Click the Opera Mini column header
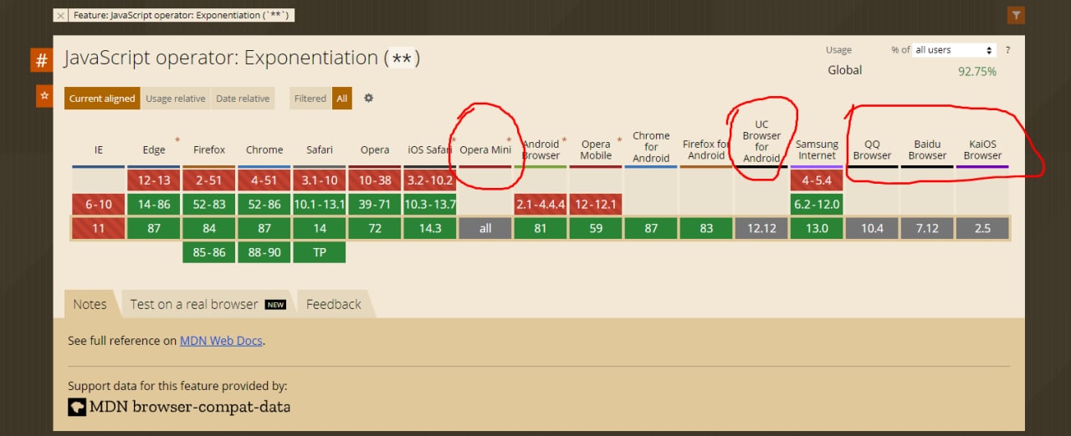 485,150
